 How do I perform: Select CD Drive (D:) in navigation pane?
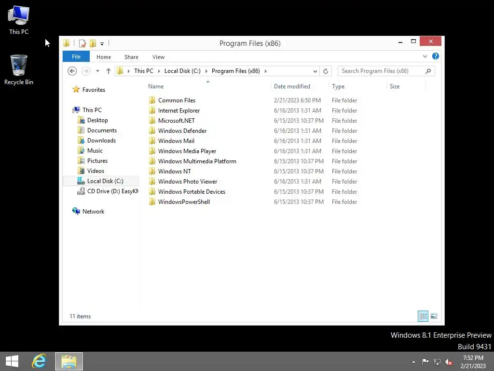[108, 191]
